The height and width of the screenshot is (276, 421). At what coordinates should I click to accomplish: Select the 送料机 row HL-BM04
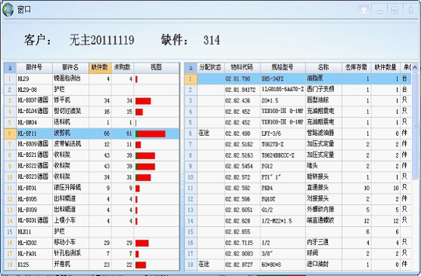(x=91, y=123)
